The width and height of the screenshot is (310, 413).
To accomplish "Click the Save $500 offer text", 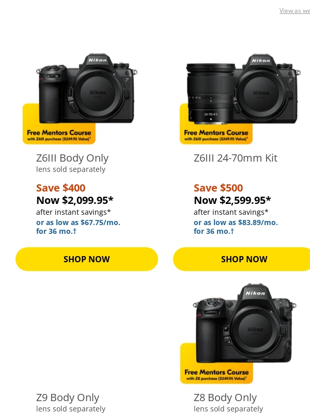I will (x=218, y=188).
